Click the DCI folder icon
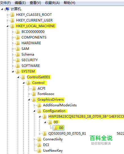This screenshot has width=124, height=154. click(39, 145)
